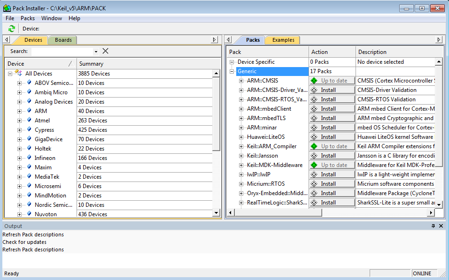Screen dimensions: 449x280
Task: Expand the ARM::CMSIS pack node
Action: coord(241,81)
